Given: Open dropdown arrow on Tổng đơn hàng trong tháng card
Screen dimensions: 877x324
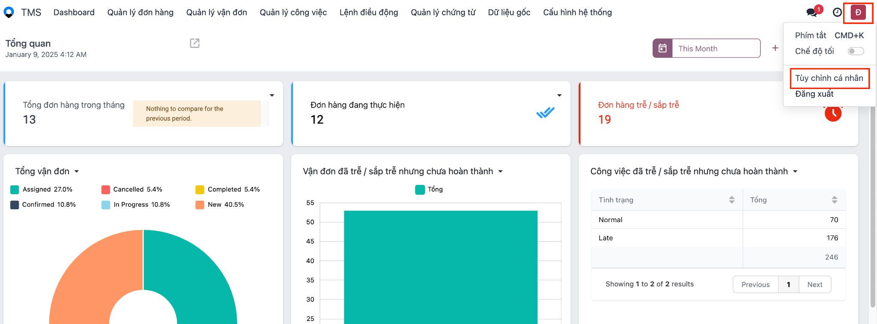Looking at the screenshot, I should click(x=272, y=95).
